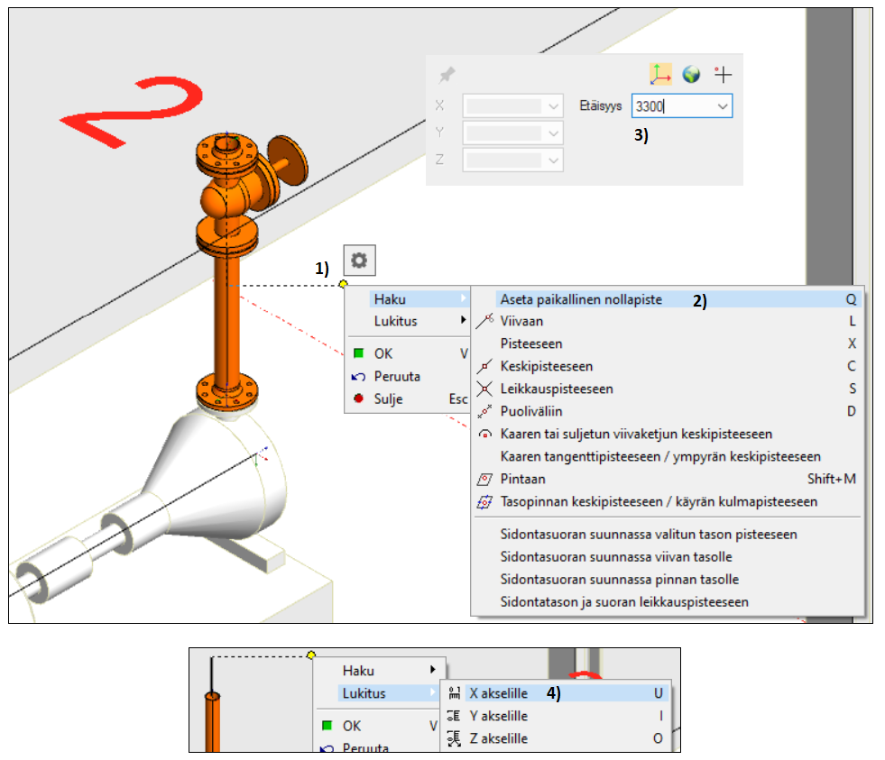The image size is (885, 760).
Task: Select Sidontasuoran suunnassa valitun tason pisteeseen
Action: 668,535
